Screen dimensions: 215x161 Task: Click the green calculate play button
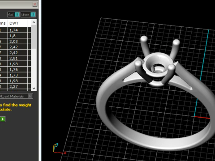tap(3, 119)
